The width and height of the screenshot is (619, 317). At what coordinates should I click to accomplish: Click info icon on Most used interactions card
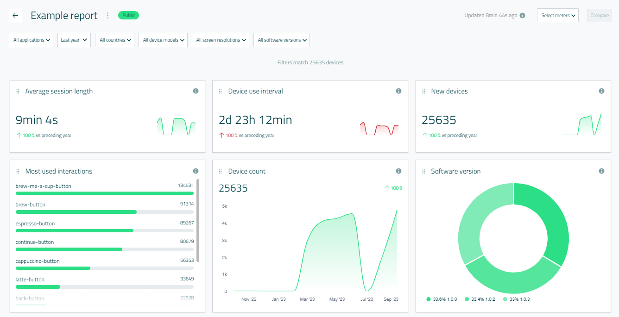[x=196, y=171]
